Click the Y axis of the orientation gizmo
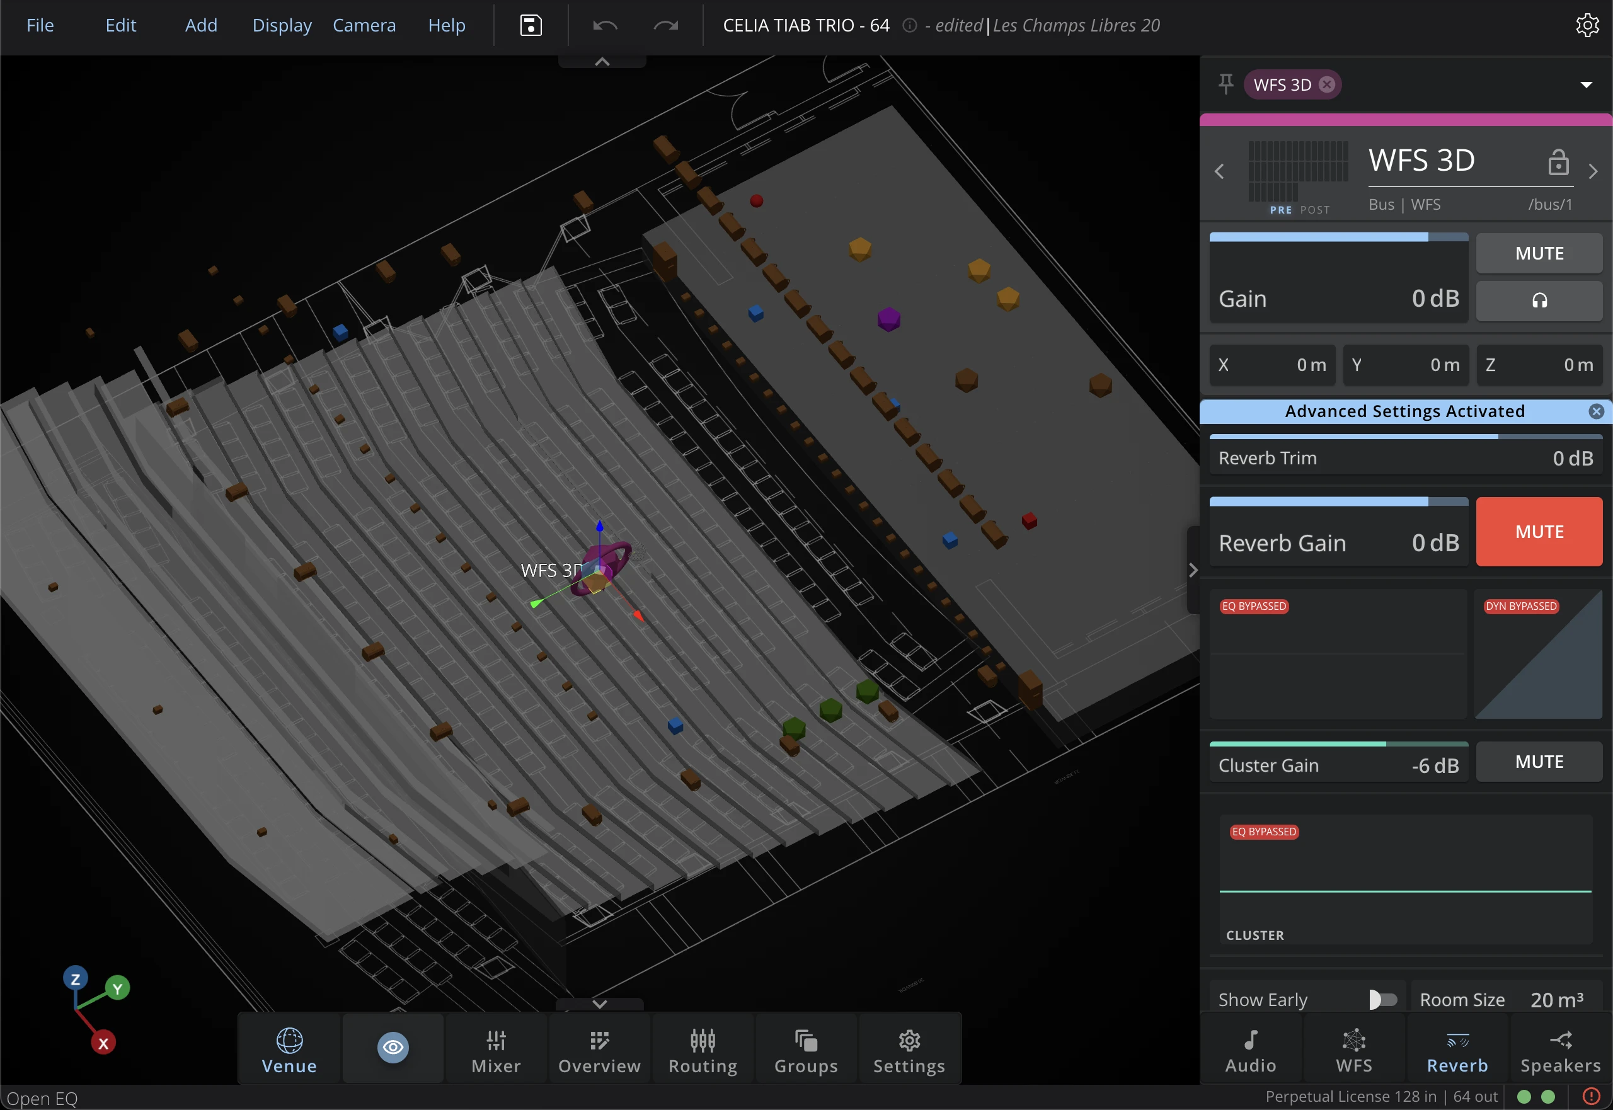1613x1110 pixels. pyautogui.click(x=117, y=988)
